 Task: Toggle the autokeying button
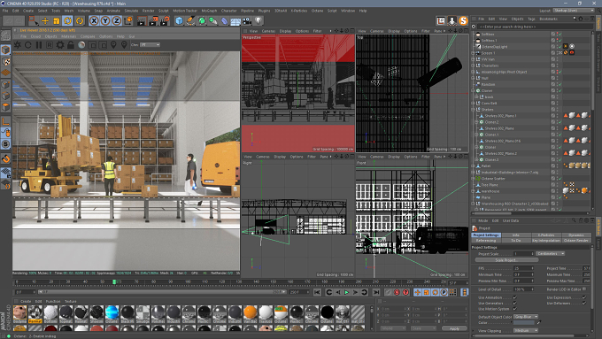(x=397, y=293)
